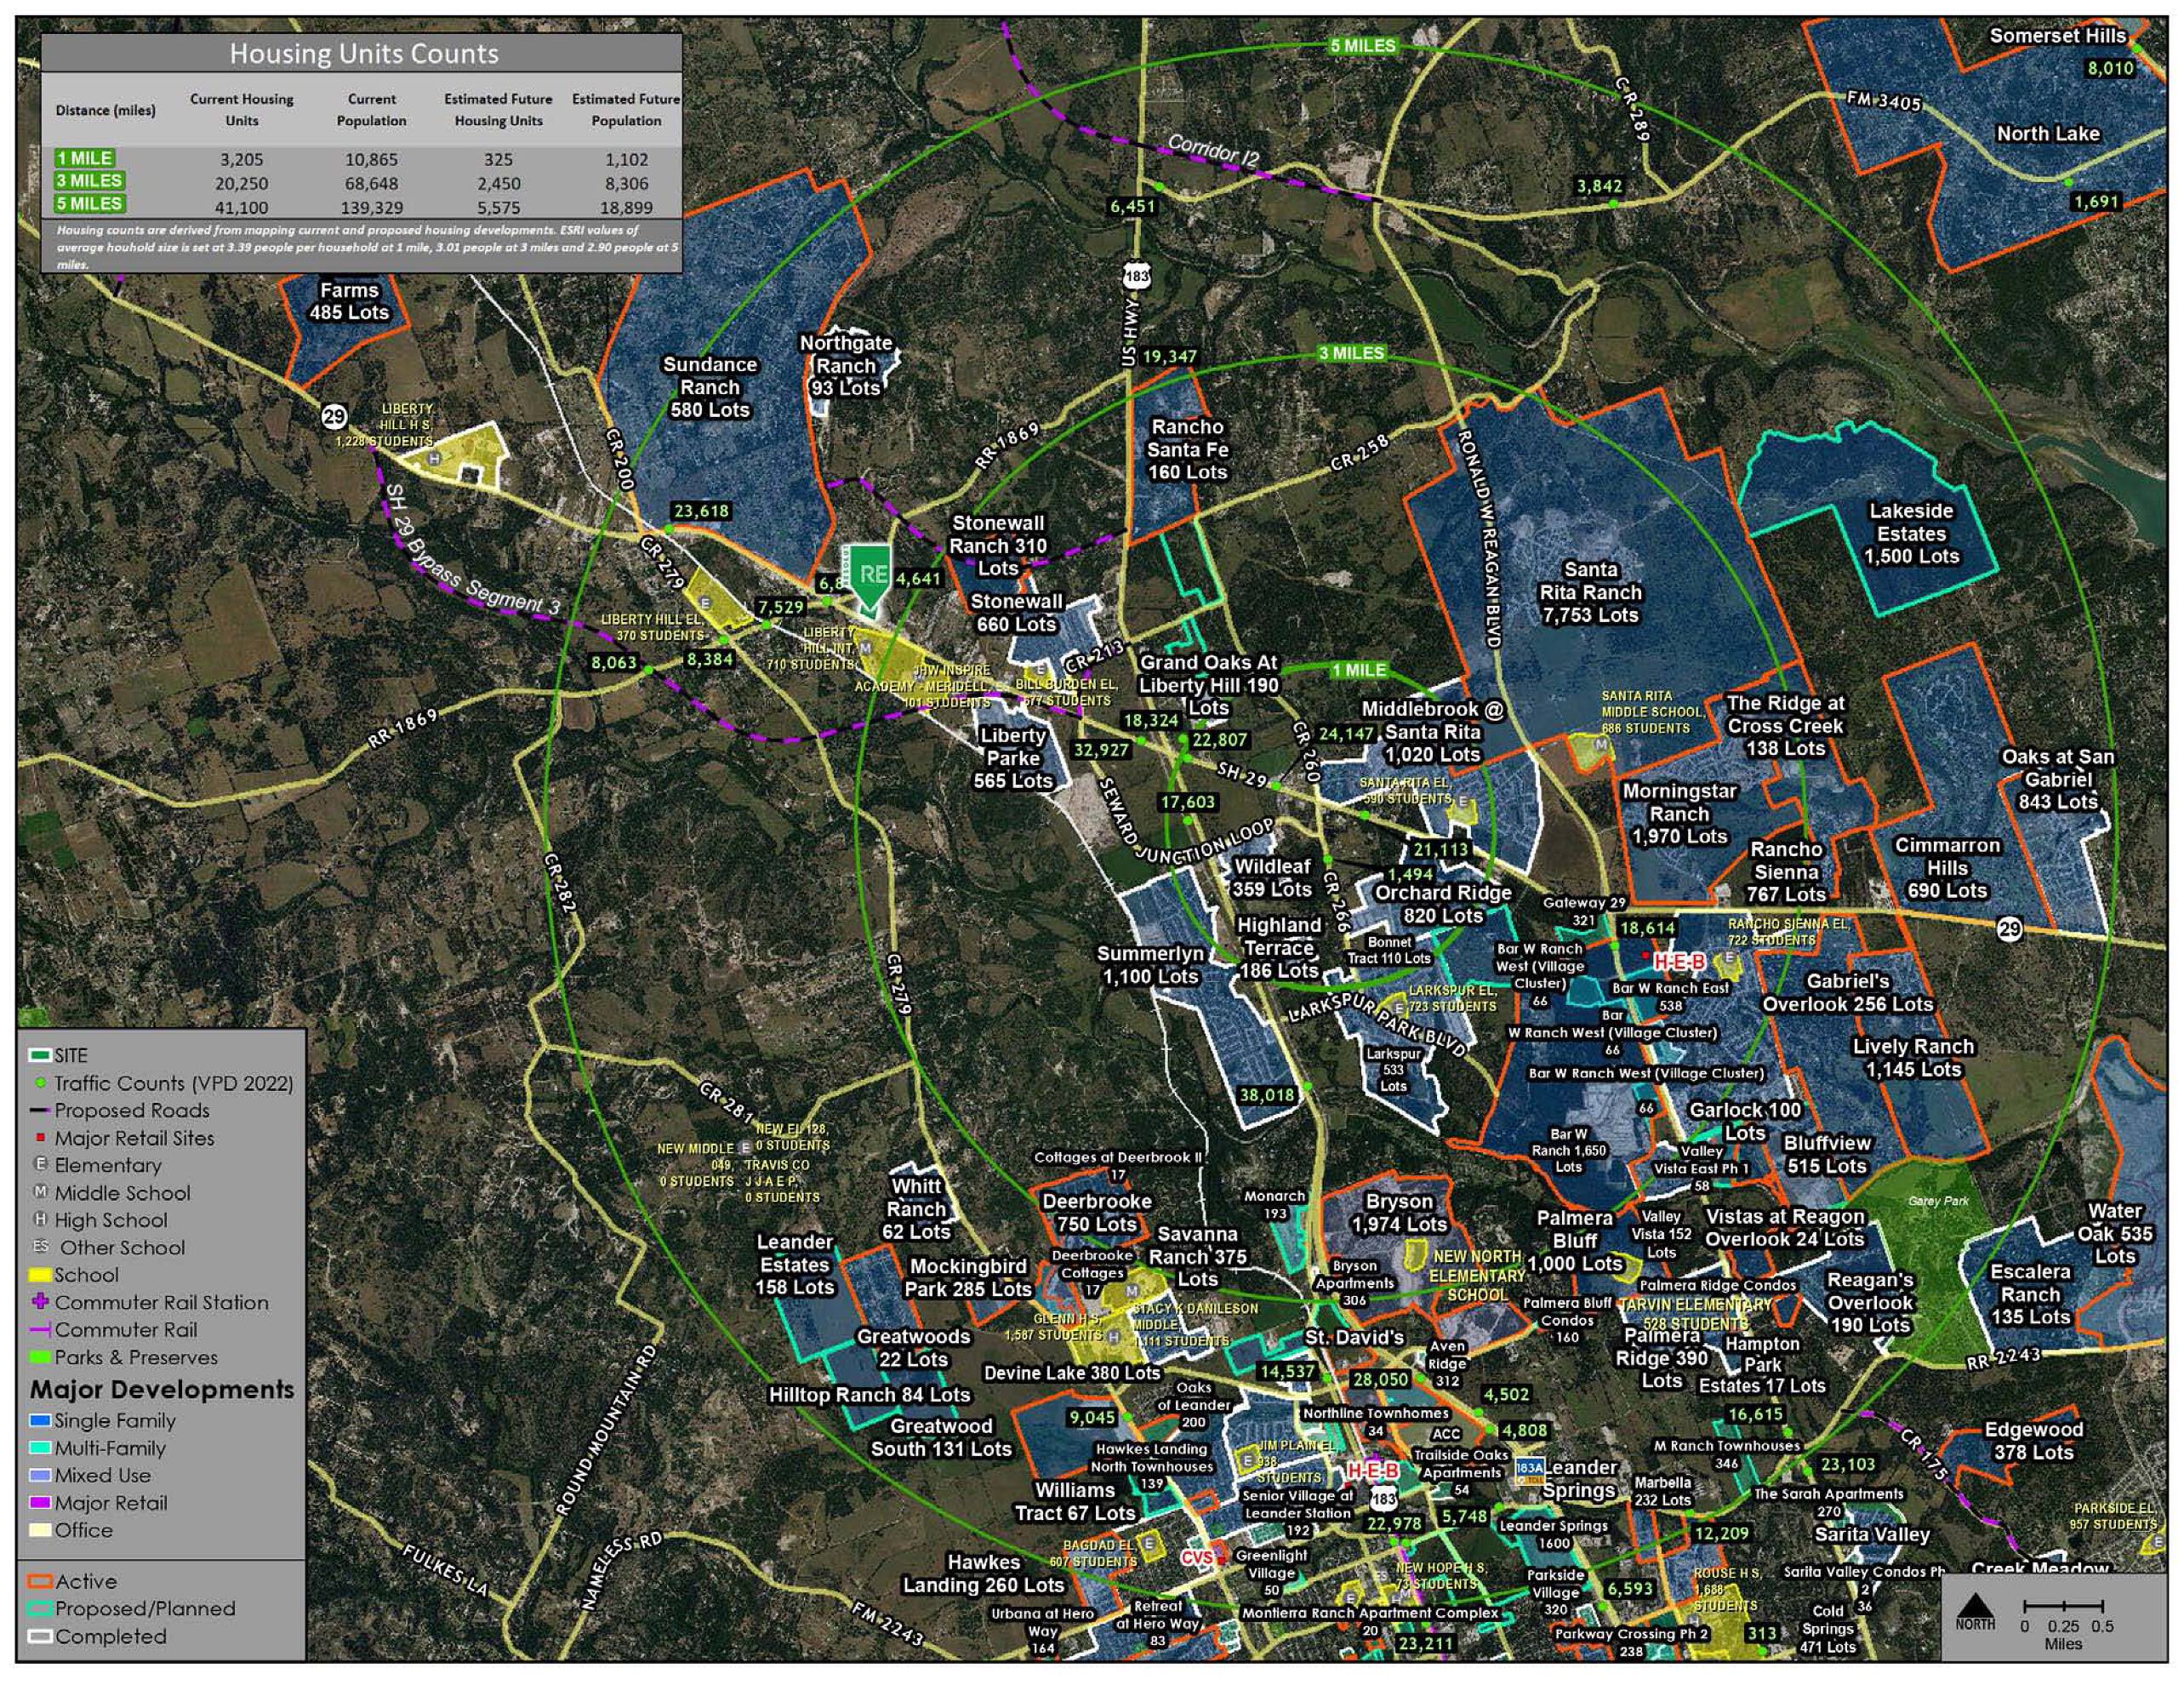Click the 183A toll road sign
The width and height of the screenshot is (2184, 1702).
pyautogui.click(x=1529, y=1468)
